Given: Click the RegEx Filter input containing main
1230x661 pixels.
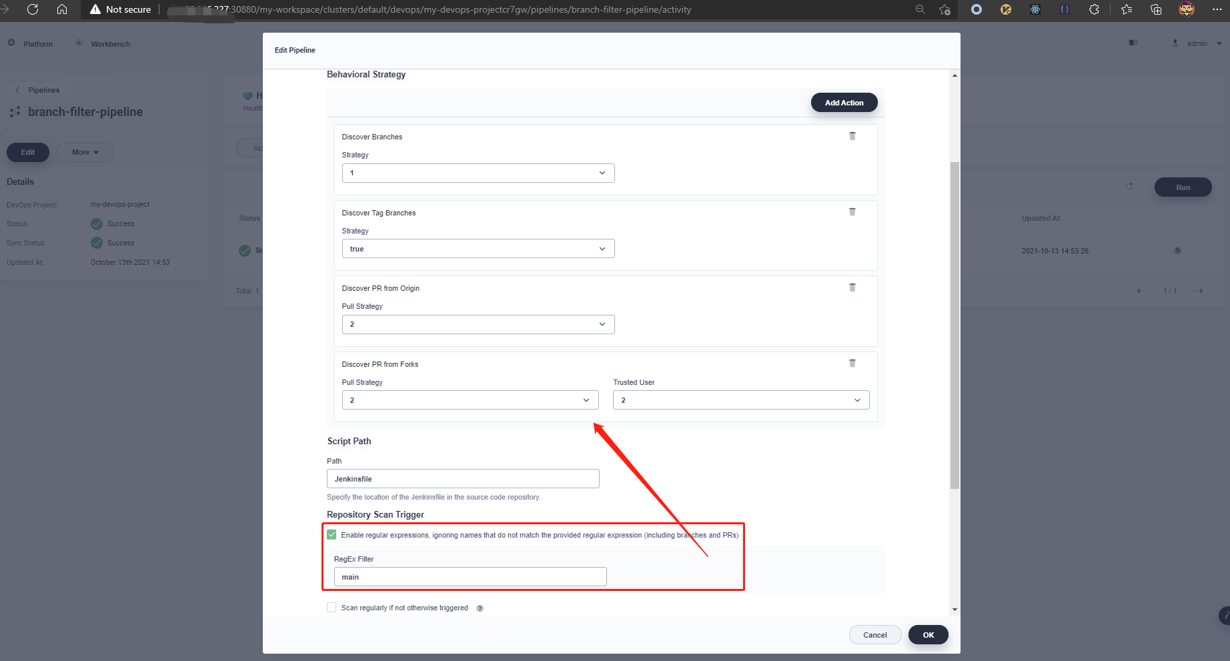Looking at the screenshot, I should point(470,576).
